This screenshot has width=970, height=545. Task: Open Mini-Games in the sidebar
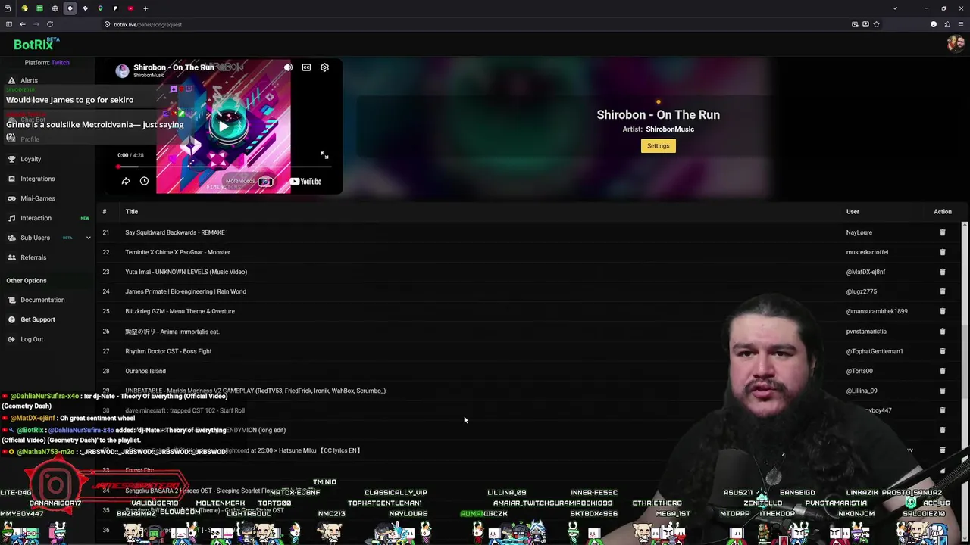tap(37, 198)
